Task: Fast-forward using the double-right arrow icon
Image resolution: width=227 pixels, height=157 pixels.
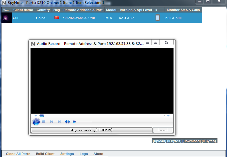Action: pos(168,116)
